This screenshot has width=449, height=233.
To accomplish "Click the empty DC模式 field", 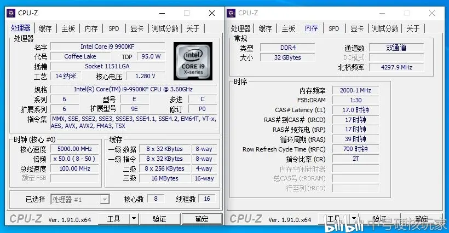I will coord(396,57).
